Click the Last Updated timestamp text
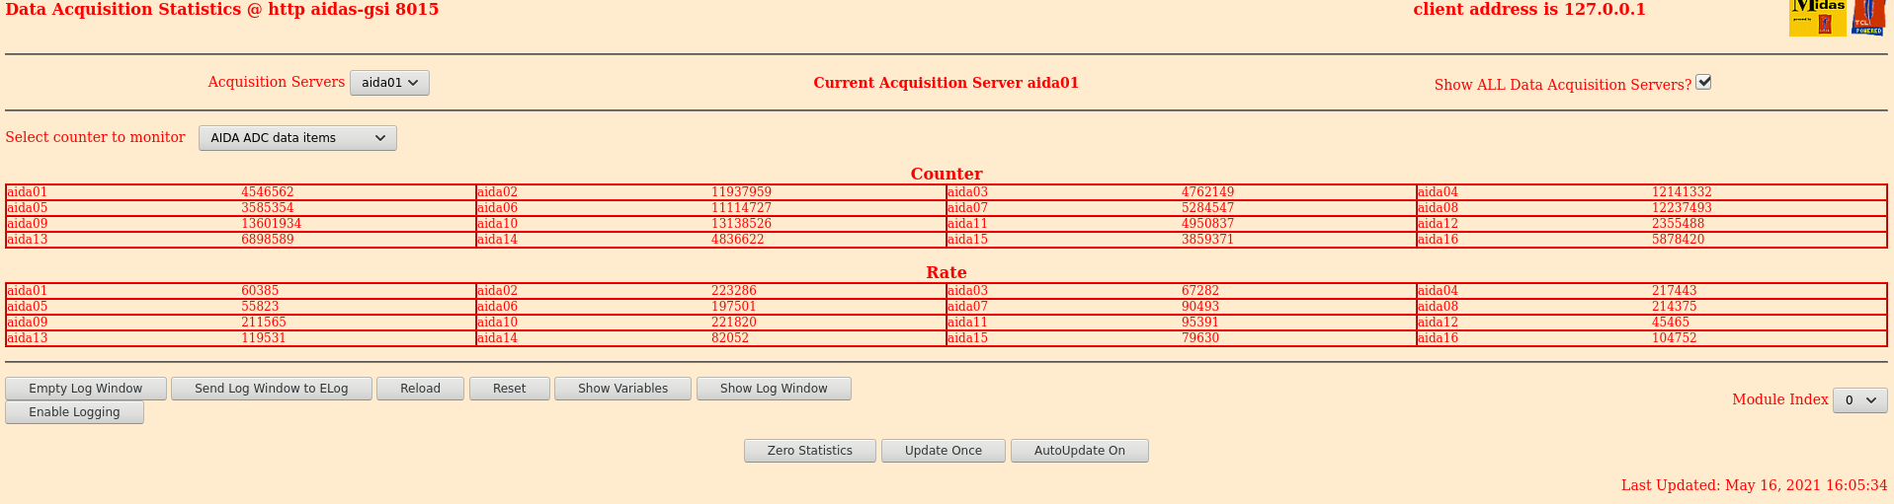 click(1755, 485)
